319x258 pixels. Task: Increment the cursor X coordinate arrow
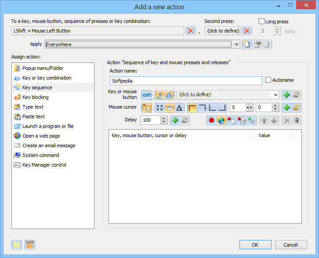click(251, 108)
